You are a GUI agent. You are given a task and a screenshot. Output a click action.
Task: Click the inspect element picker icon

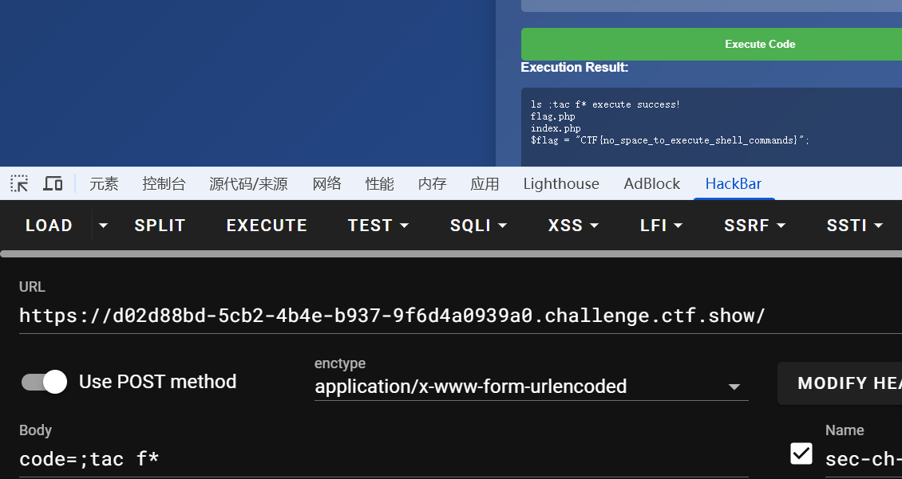pyautogui.click(x=19, y=184)
